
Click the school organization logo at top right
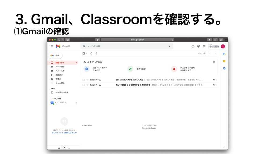pyautogui.click(x=214, y=46)
